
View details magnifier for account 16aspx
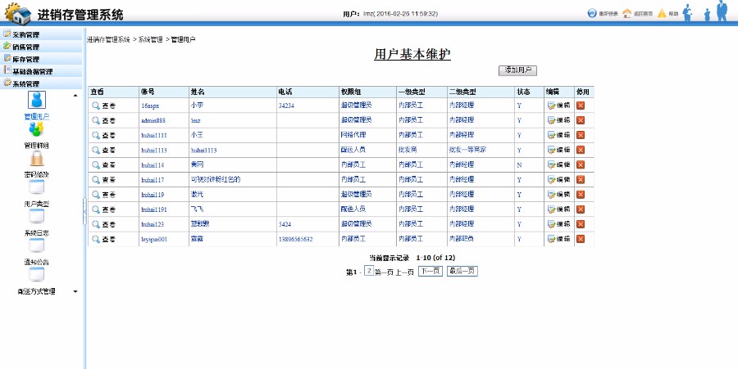point(96,106)
